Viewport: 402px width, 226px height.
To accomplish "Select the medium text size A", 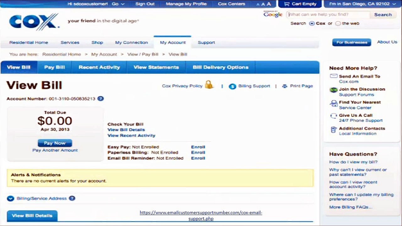I will [x=263, y=4].
